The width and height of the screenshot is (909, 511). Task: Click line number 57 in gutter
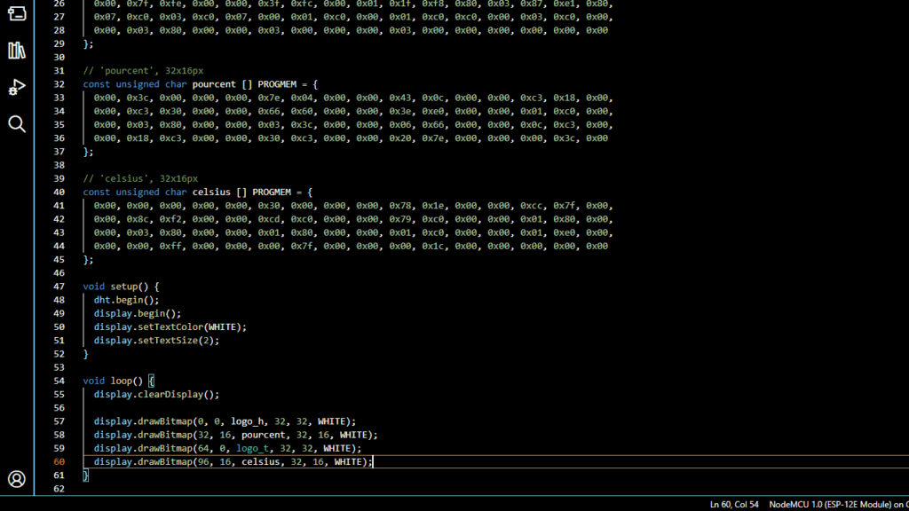click(59, 421)
